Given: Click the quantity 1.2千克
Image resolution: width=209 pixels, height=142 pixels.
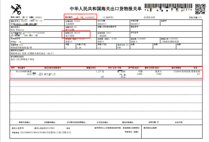Looking at the screenshot, I should point(100,71).
